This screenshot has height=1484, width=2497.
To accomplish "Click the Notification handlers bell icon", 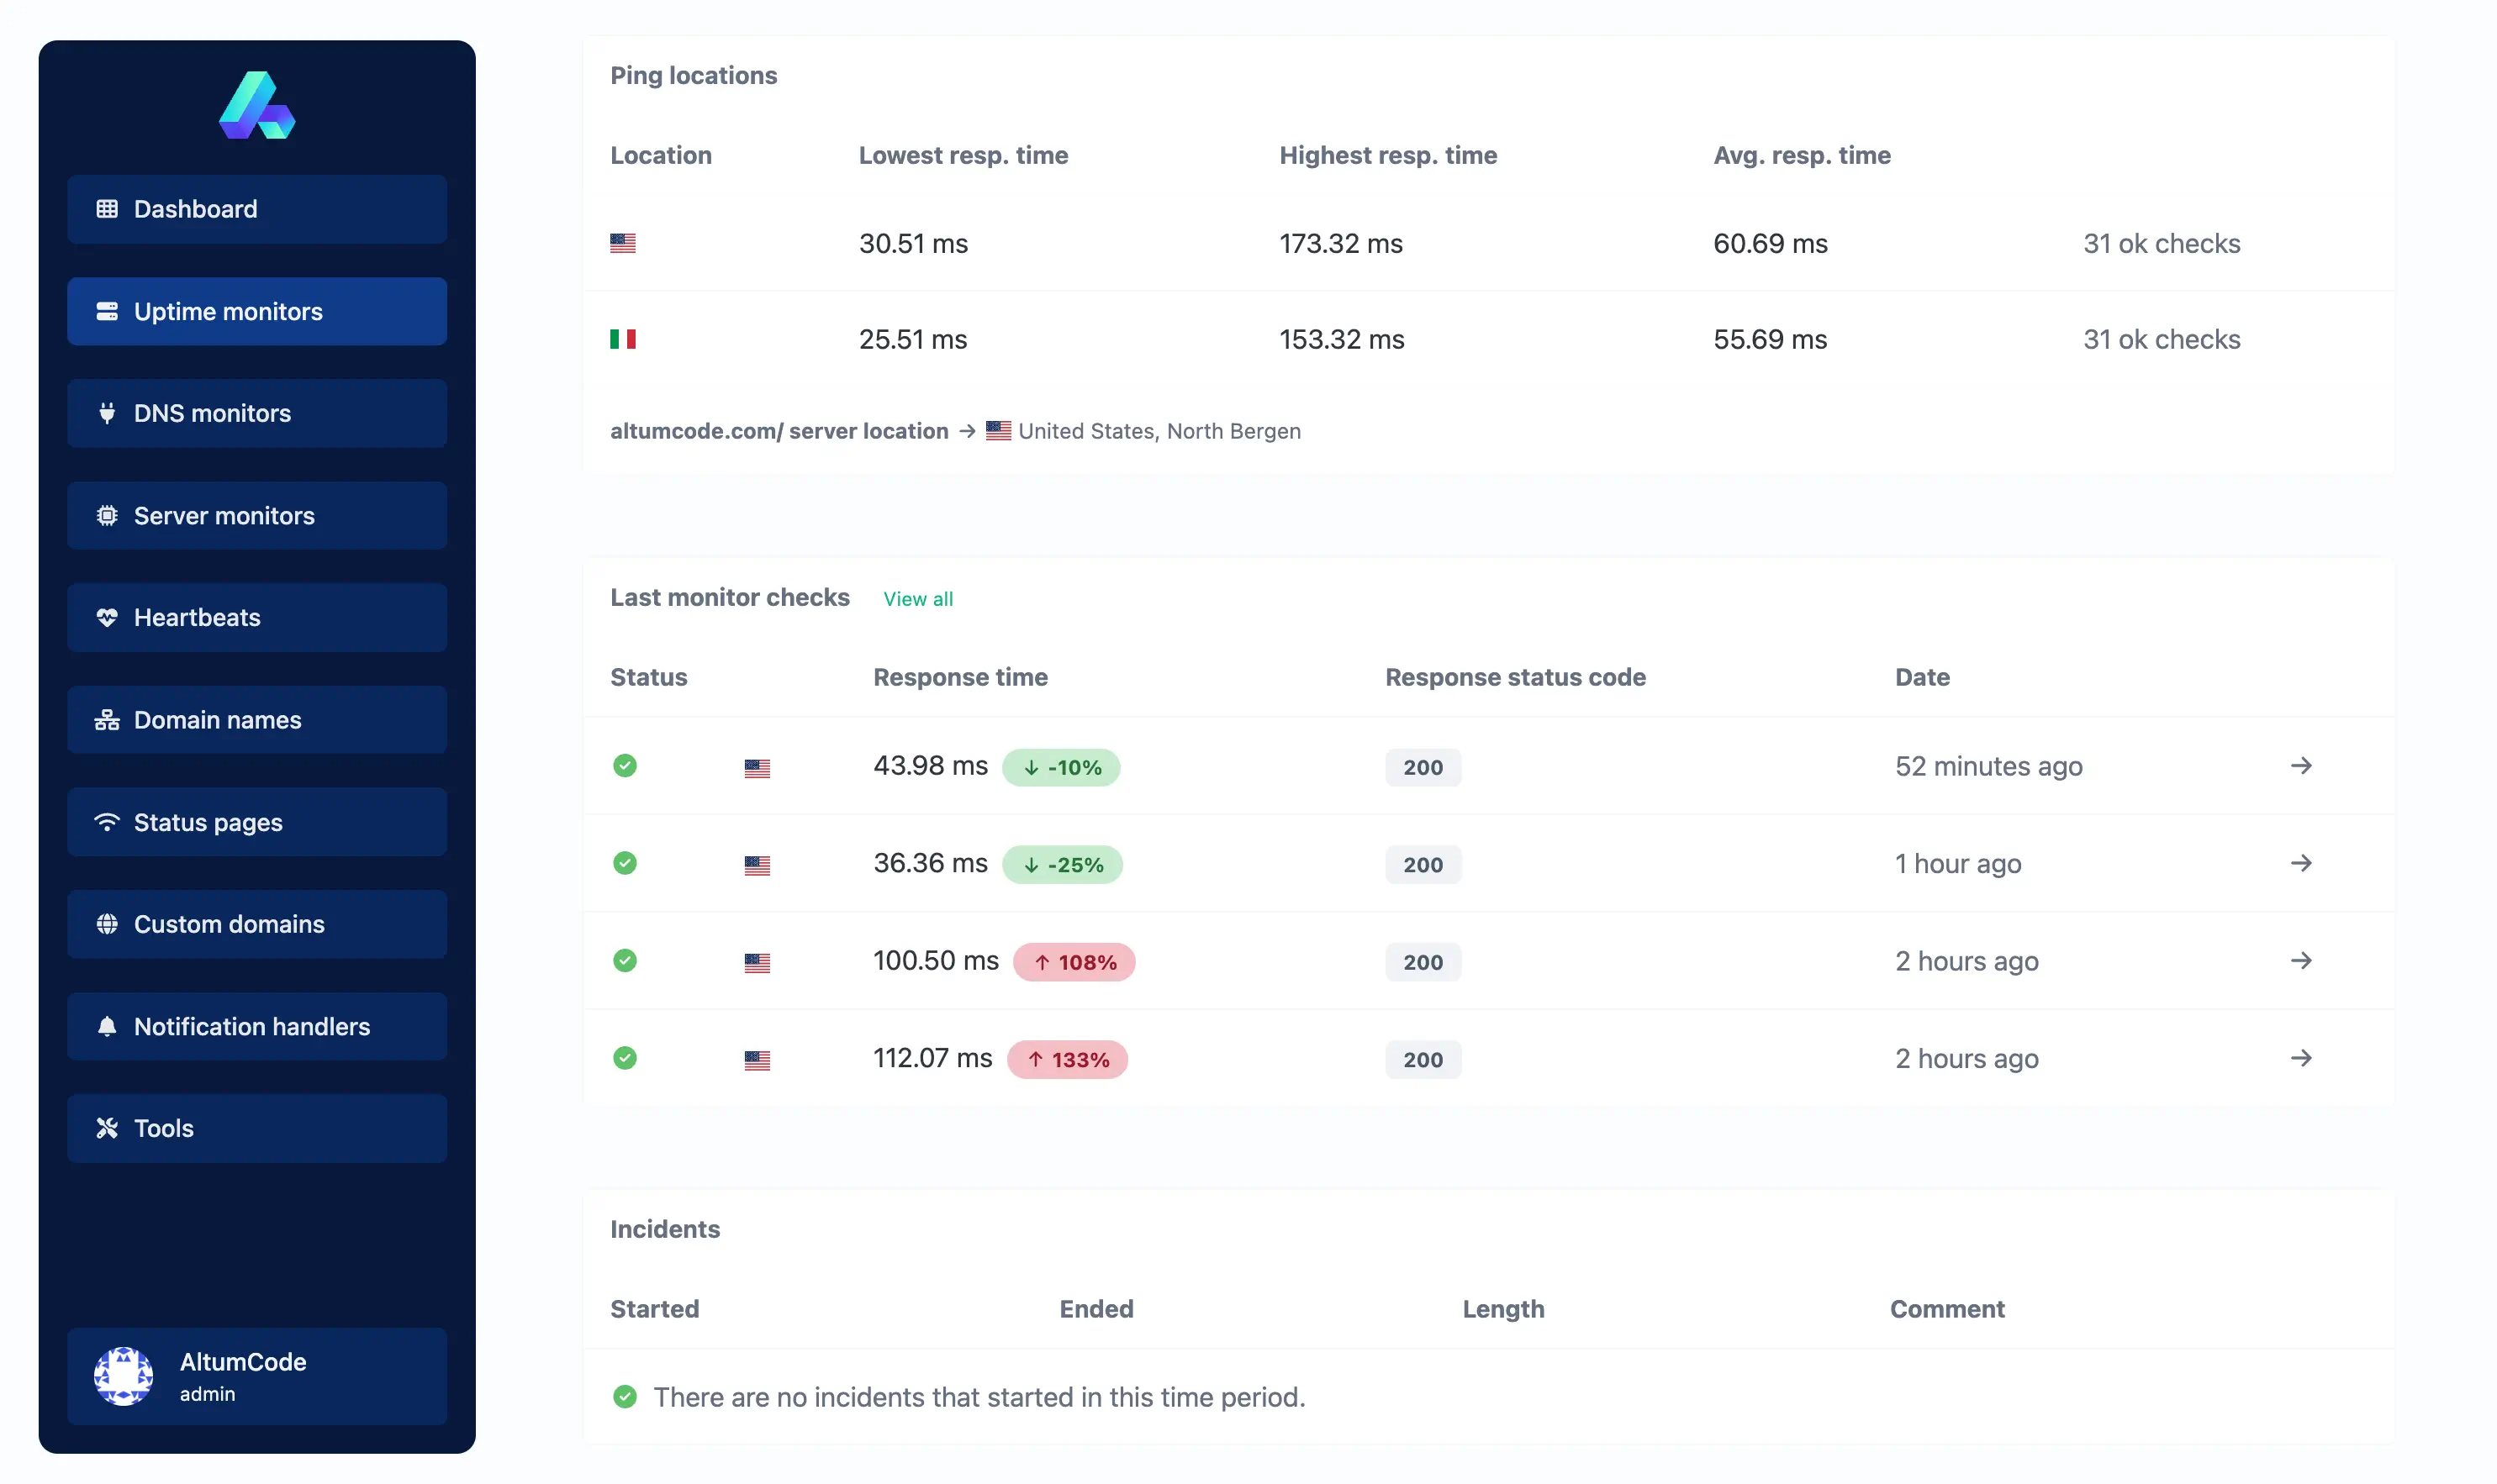I will 107,1026.
